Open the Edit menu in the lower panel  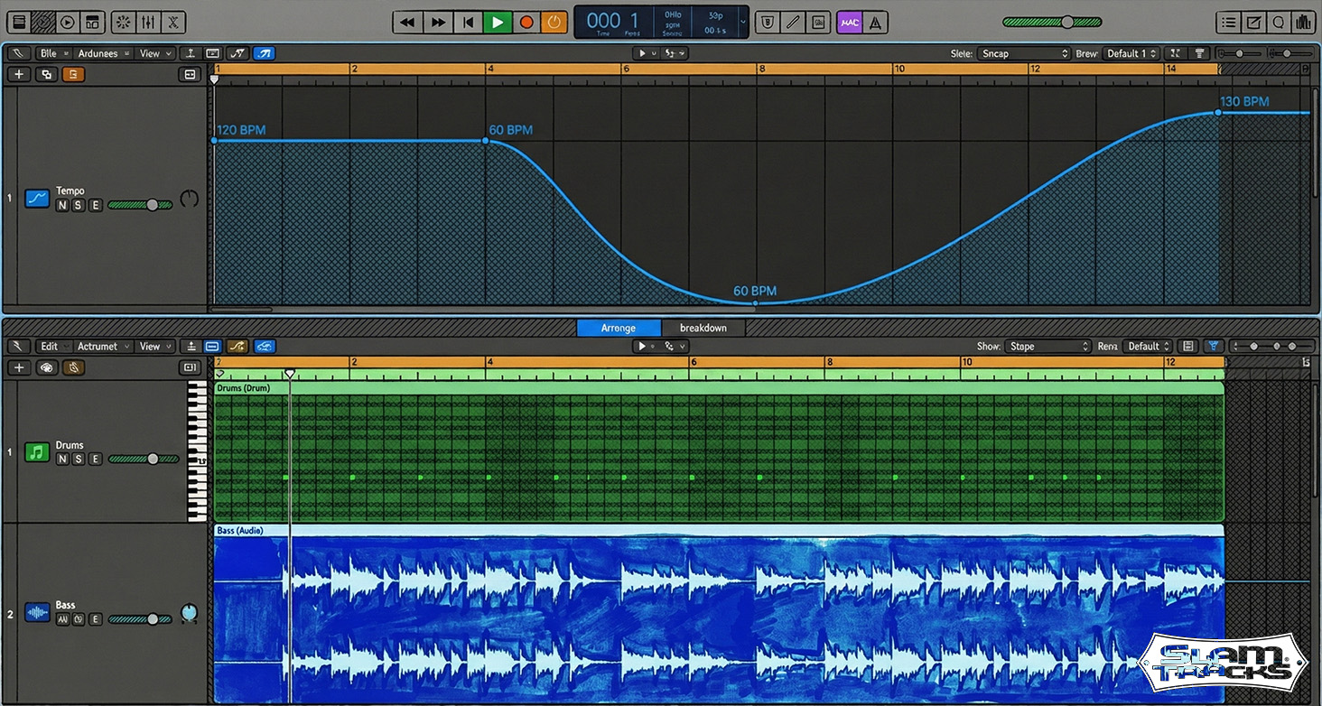51,346
